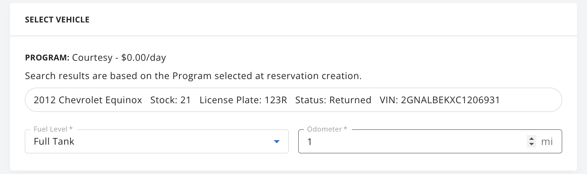Screen dimensions: 587x174
Task: Click the Fuel Level field label
Action: 53,129
